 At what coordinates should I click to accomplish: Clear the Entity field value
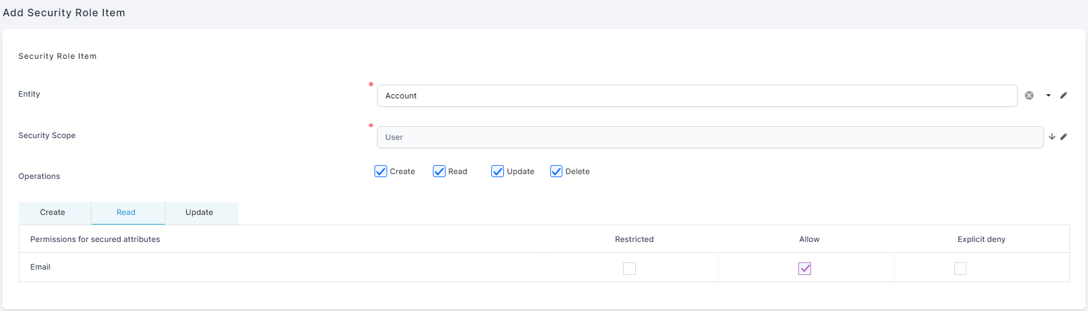coord(1029,95)
